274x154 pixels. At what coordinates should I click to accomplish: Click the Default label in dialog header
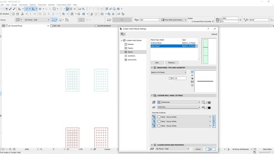(x=214, y=34)
